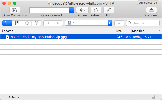Refresh the directory listing

96,10
